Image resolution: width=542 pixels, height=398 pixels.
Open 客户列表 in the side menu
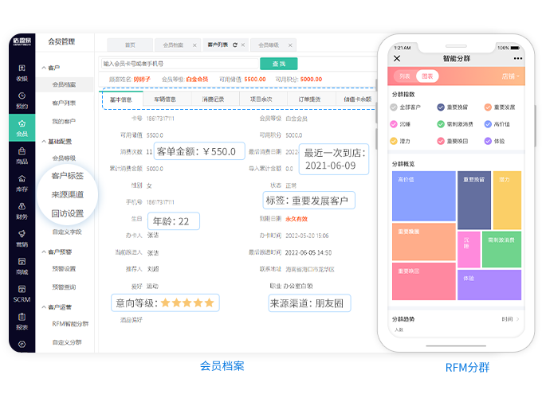click(x=64, y=103)
